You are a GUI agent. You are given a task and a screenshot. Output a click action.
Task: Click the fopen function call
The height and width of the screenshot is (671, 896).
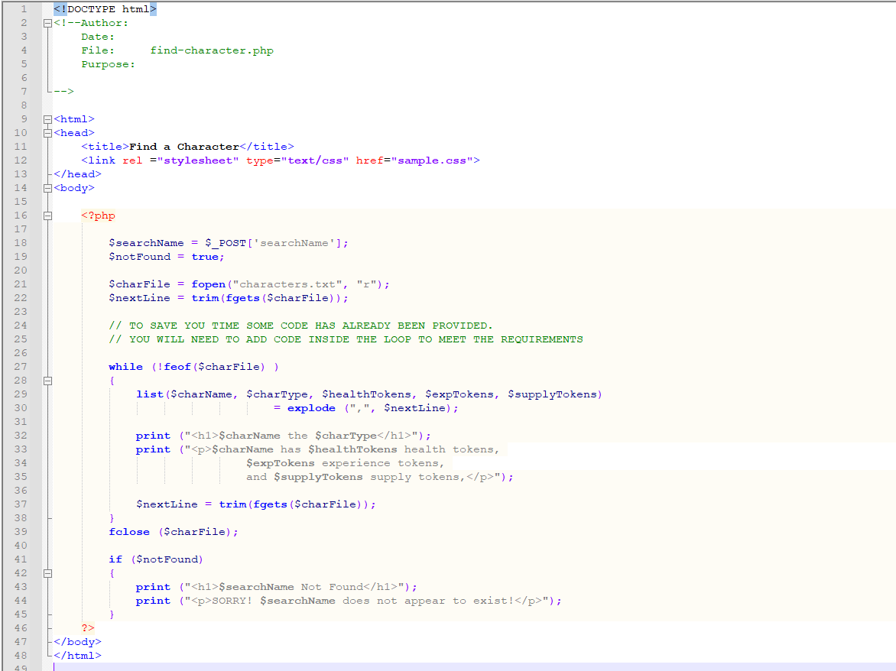point(208,284)
